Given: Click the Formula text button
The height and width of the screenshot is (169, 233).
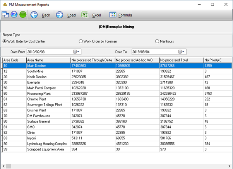Looking at the screenshot, I should 125,15.
